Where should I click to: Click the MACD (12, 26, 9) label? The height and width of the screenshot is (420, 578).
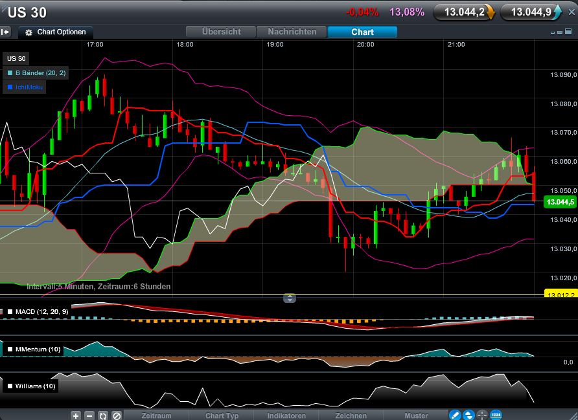click(41, 312)
